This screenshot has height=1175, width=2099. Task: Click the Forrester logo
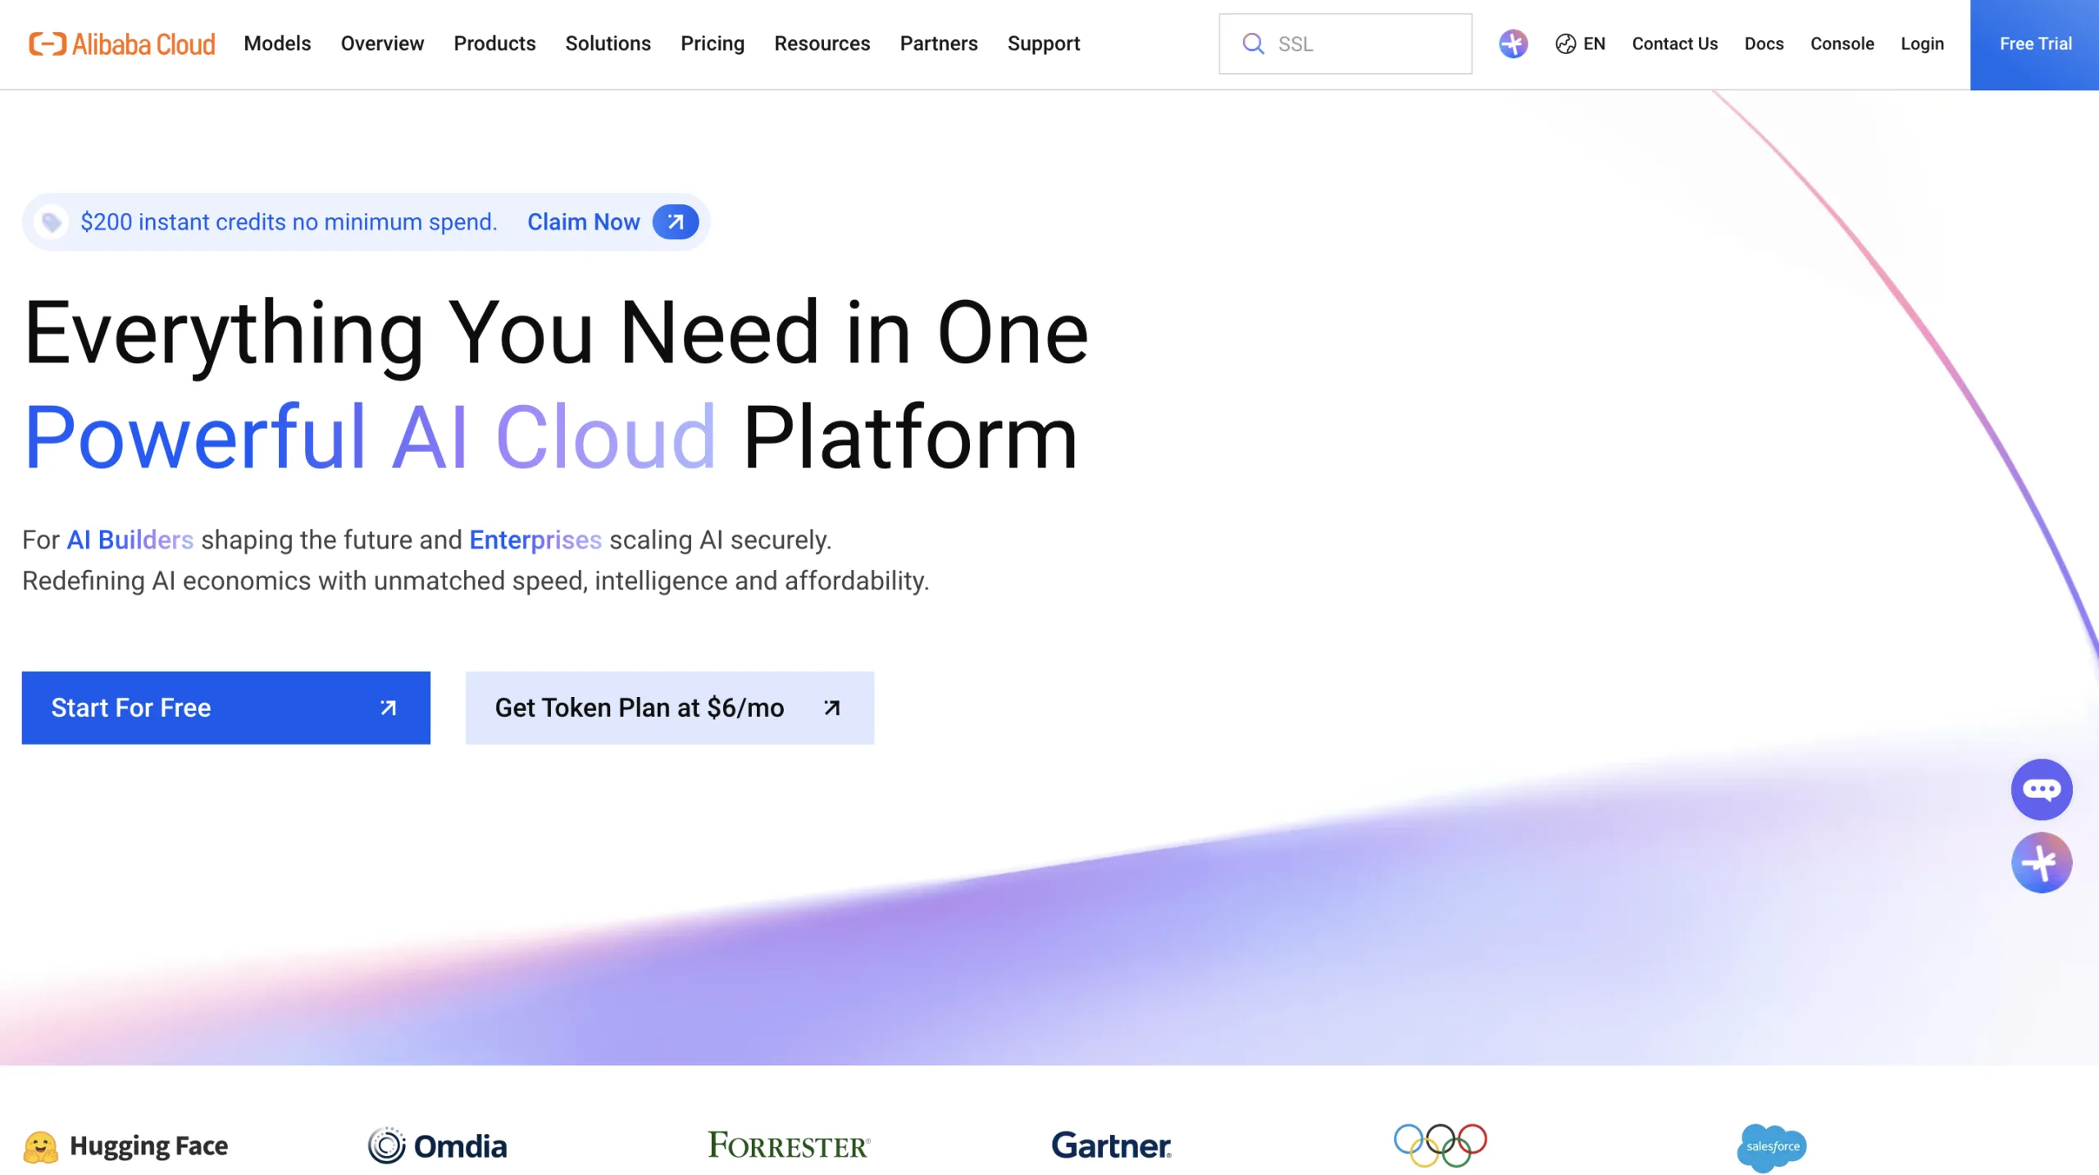(789, 1145)
